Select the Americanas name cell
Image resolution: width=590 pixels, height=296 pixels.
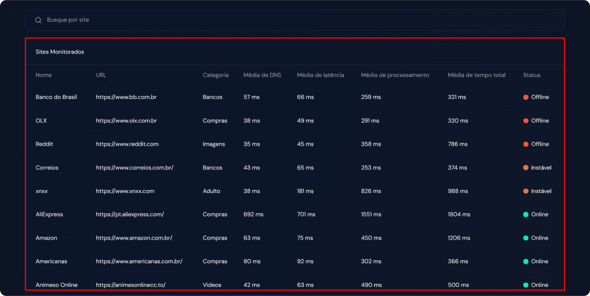click(x=51, y=261)
